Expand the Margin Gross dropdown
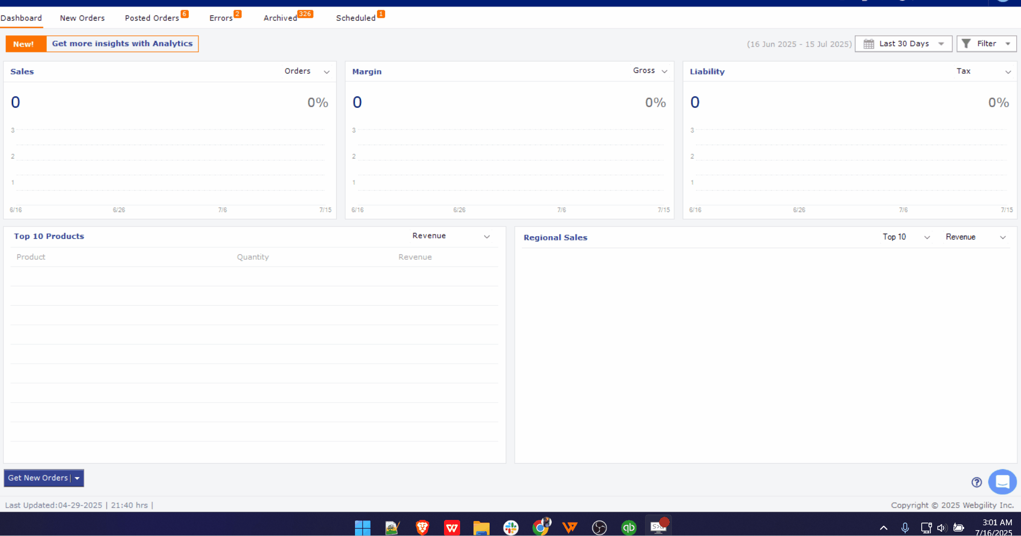The width and height of the screenshot is (1021, 536). coord(664,71)
